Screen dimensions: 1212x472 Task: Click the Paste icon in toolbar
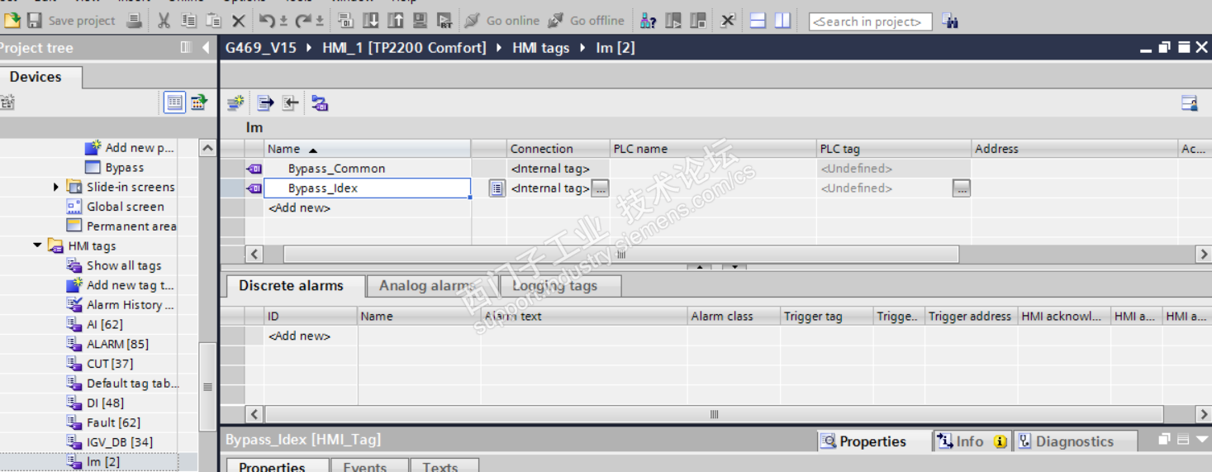click(x=213, y=21)
